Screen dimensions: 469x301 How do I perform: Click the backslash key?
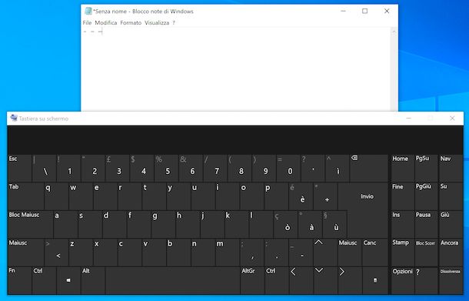[x=44, y=168]
